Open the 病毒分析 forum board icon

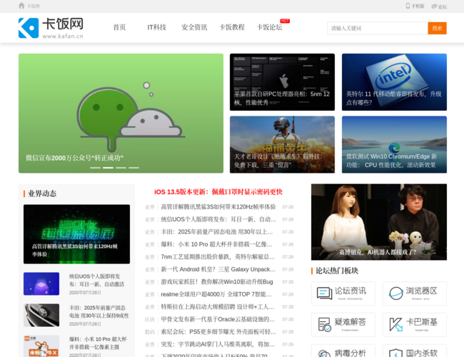pyautogui.click(x=343, y=351)
